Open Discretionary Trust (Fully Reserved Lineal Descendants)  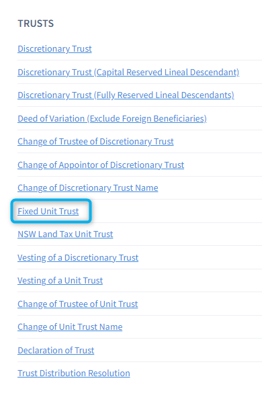click(126, 95)
